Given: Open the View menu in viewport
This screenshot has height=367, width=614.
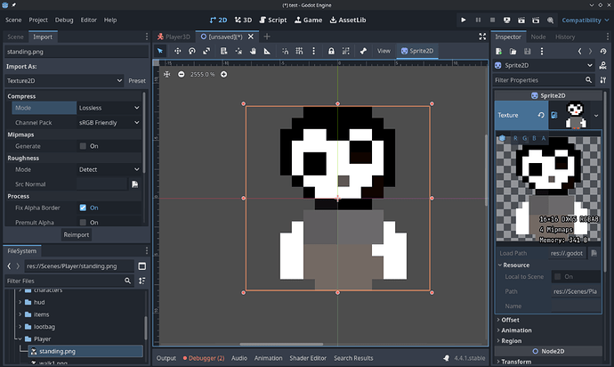Looking at the screenshot, I should point(384,51).
